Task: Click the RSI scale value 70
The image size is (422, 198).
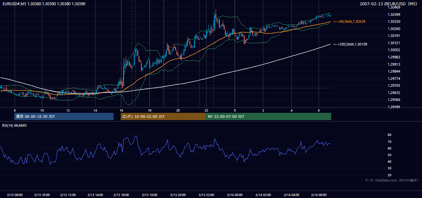Action: [389, 142]
